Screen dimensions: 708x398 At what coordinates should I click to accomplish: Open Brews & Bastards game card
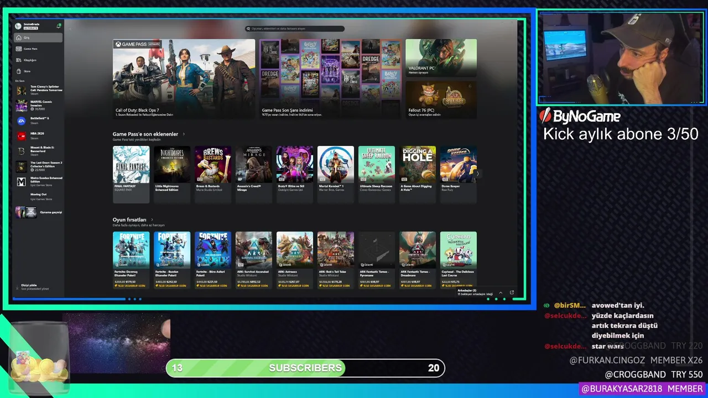[213, 174]
